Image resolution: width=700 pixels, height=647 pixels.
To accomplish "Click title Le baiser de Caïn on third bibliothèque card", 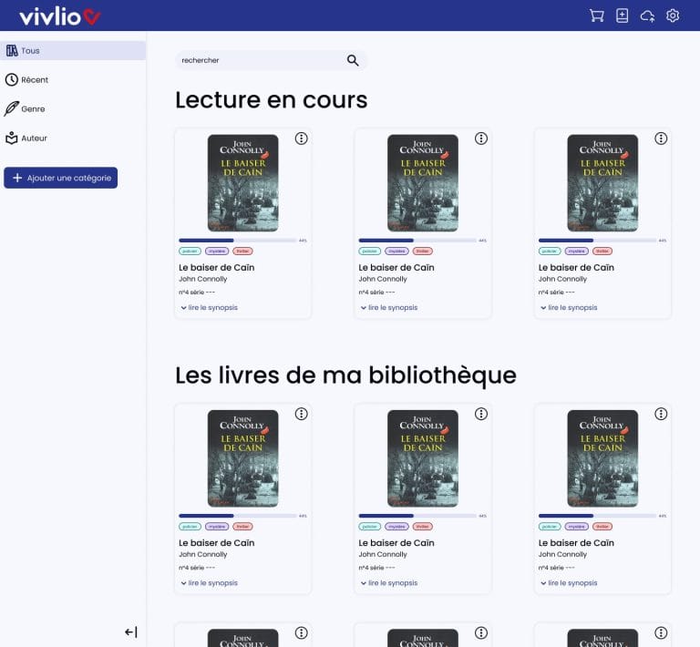I will point(576,542).
